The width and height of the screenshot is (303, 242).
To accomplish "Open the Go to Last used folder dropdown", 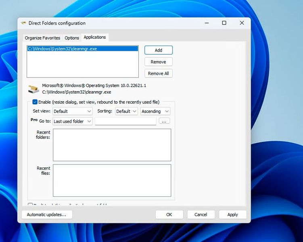I will coord(73,121).
